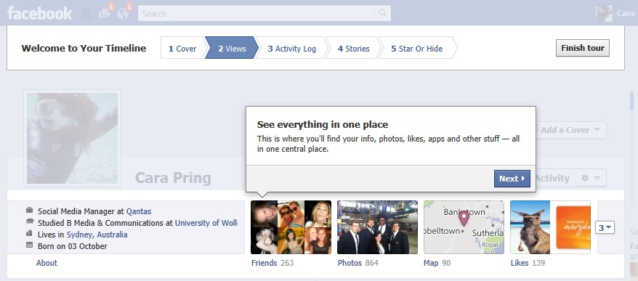Open the messages icon
The image size is (638, 281).
(x=104, y=14)
